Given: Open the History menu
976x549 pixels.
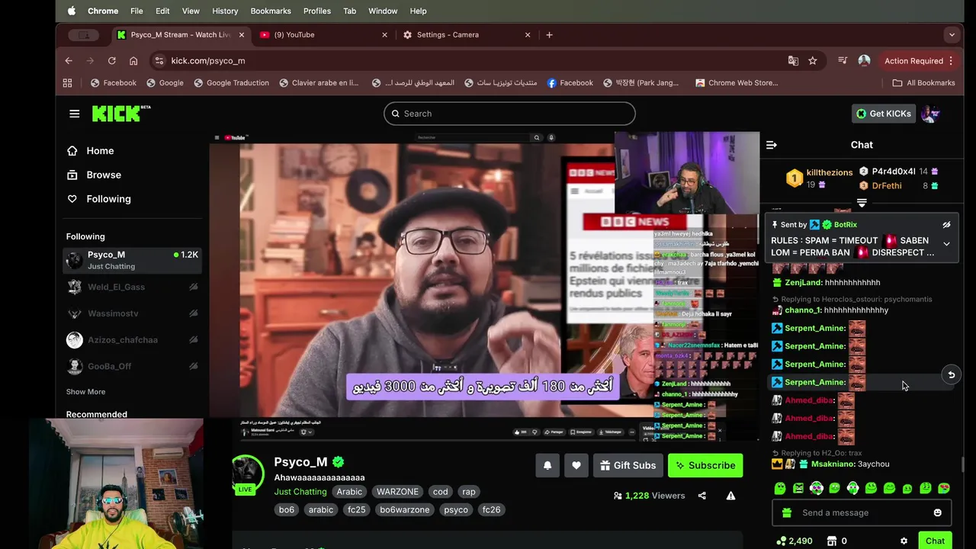Looking at the screenshot, I should [x=225, y=11].
